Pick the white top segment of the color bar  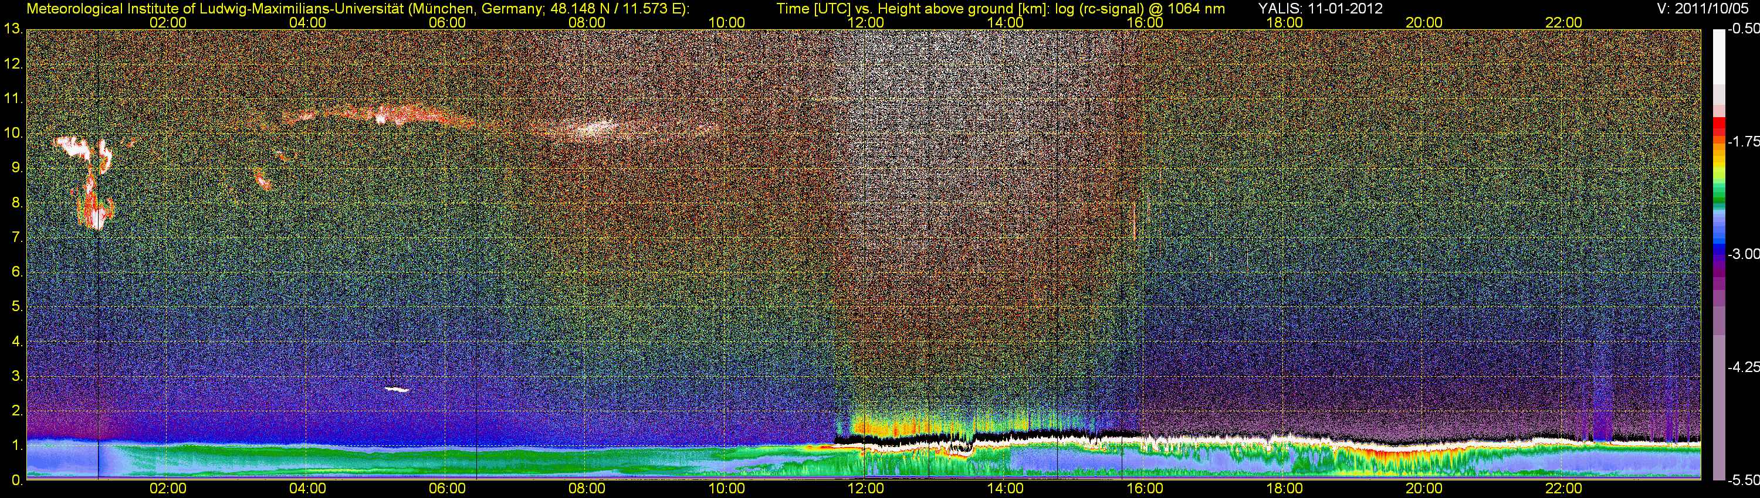[x=1719, y=56]
